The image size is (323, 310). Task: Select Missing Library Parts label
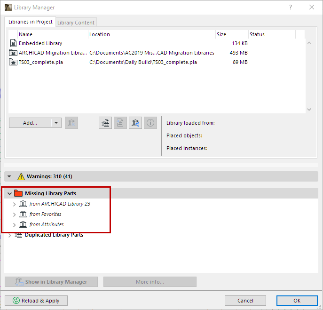50,193
